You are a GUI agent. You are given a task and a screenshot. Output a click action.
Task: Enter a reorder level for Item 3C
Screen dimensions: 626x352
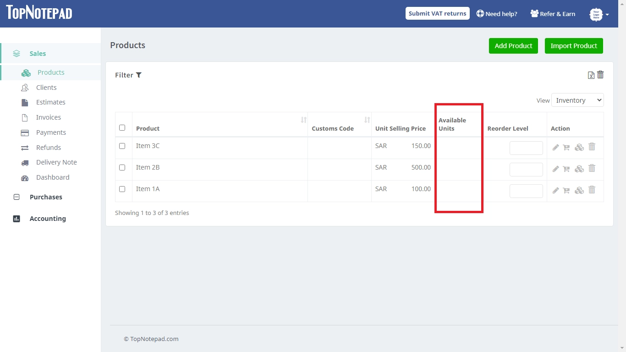pyautogui.click(x=526, y=148)
